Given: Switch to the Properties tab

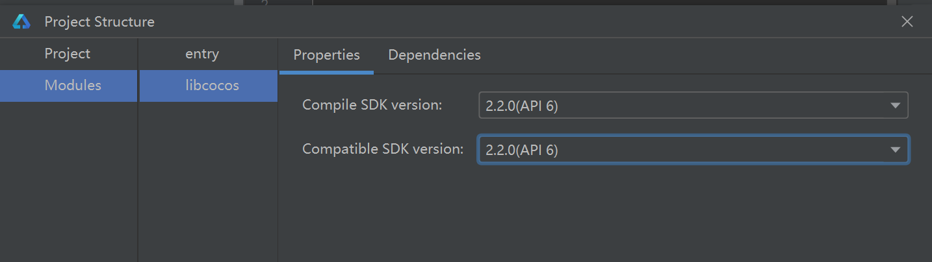Looking at the screenshot, I should point(326,55).
